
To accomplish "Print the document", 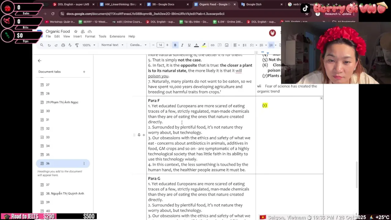I will 63,45.
